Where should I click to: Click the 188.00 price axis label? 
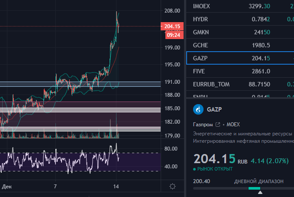click(172, 95)
